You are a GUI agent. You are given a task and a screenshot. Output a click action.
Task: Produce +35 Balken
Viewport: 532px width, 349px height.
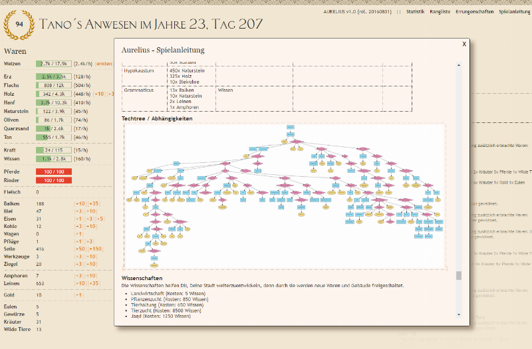pos(94,204)
